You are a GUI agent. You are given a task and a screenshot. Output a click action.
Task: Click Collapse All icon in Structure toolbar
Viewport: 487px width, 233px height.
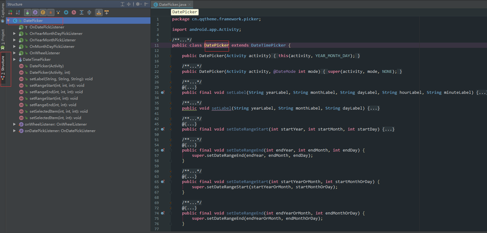click(x=89, y=12)
